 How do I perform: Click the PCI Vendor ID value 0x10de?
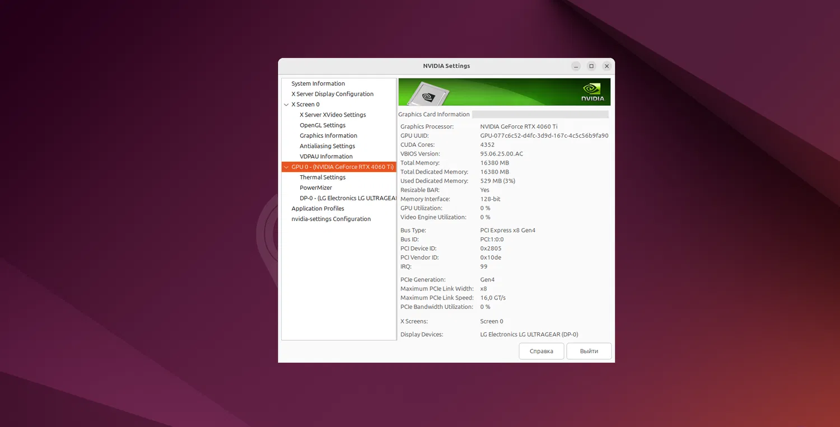(491, 257)
